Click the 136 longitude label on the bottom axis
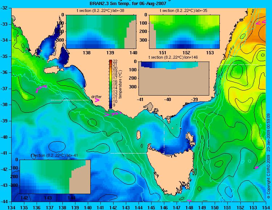This screenshot has height=210, width=272. click(37, 207)
